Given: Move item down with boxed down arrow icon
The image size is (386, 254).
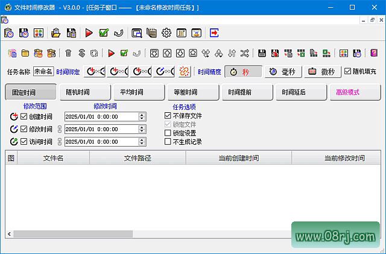Looking at the screenshot, I should 180,53.
